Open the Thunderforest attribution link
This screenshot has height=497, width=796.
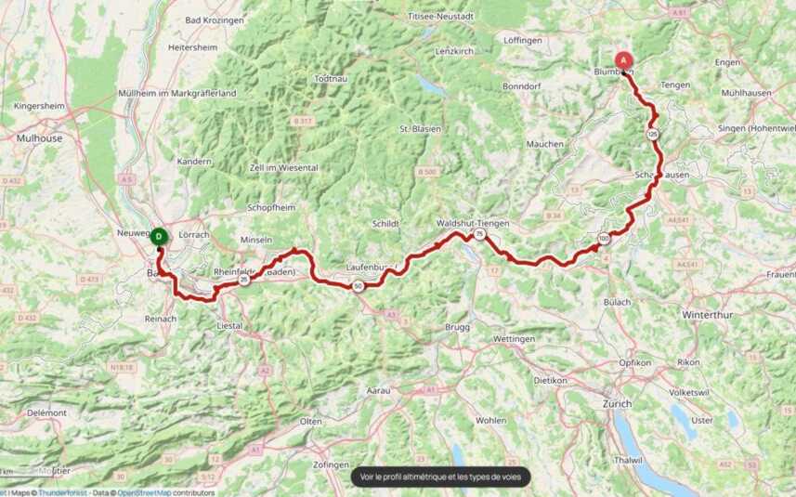click(x=62, y=493)
